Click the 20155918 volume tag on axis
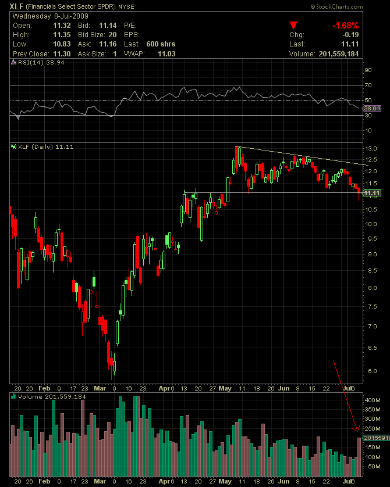390x487 pixels. [376, 438]
